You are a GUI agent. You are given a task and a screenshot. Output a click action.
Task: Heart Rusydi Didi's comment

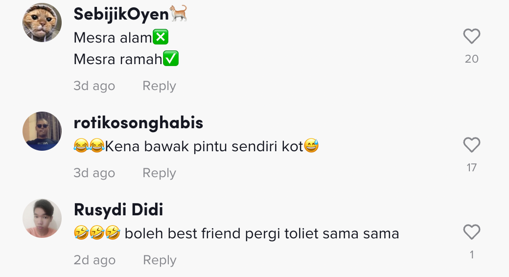[x=471, y=232]
